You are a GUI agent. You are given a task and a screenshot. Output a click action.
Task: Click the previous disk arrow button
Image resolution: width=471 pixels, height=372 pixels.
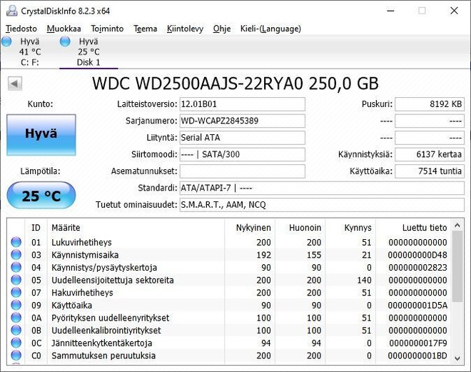click(15, 84)
